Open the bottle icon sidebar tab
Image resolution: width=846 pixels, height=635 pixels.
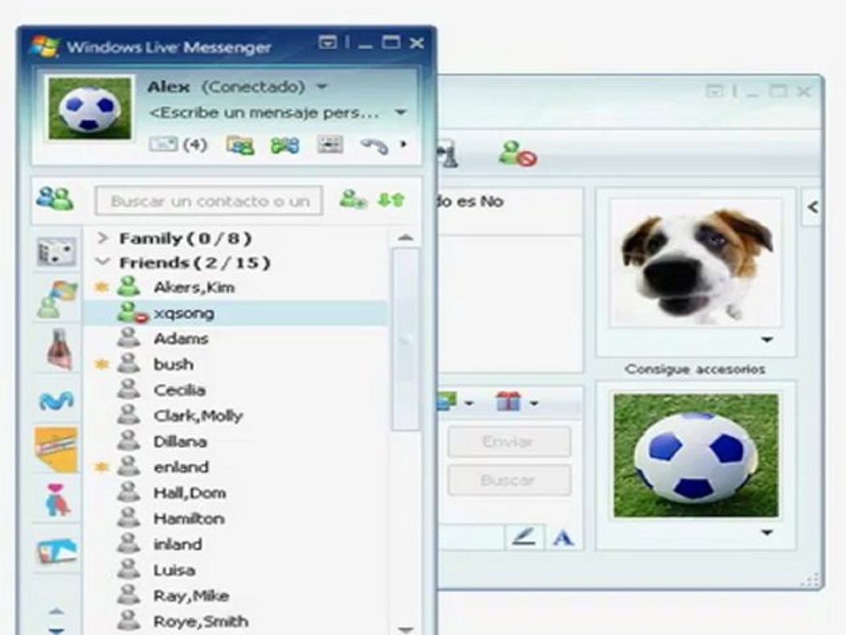pyautogui.click(x=59, y=349)
